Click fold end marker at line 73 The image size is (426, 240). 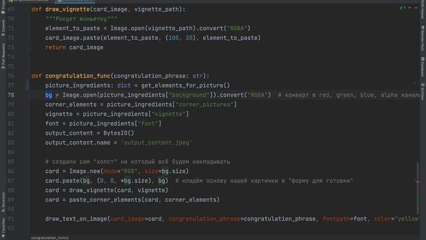pos(29,47)
